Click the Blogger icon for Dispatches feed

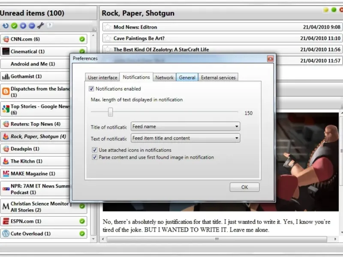pos(6,91)
